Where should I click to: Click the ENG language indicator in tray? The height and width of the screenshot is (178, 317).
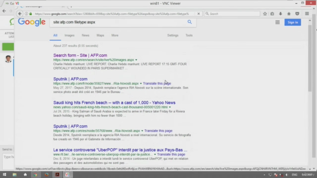(x=294, y=175)
